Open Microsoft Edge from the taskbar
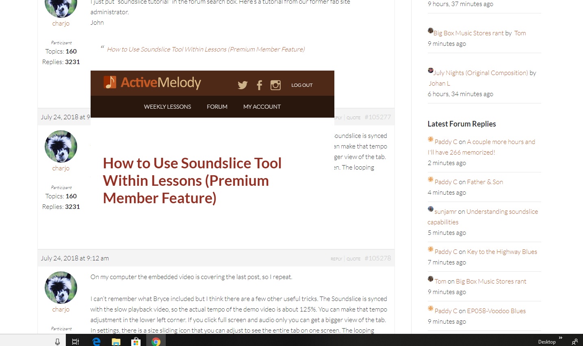583x346 pixels. [96, 342]
